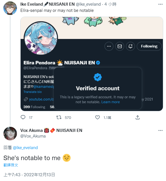Open Vox Akuma's profile avatar
Screen dimensions: 166x181
tap(10, 134)
